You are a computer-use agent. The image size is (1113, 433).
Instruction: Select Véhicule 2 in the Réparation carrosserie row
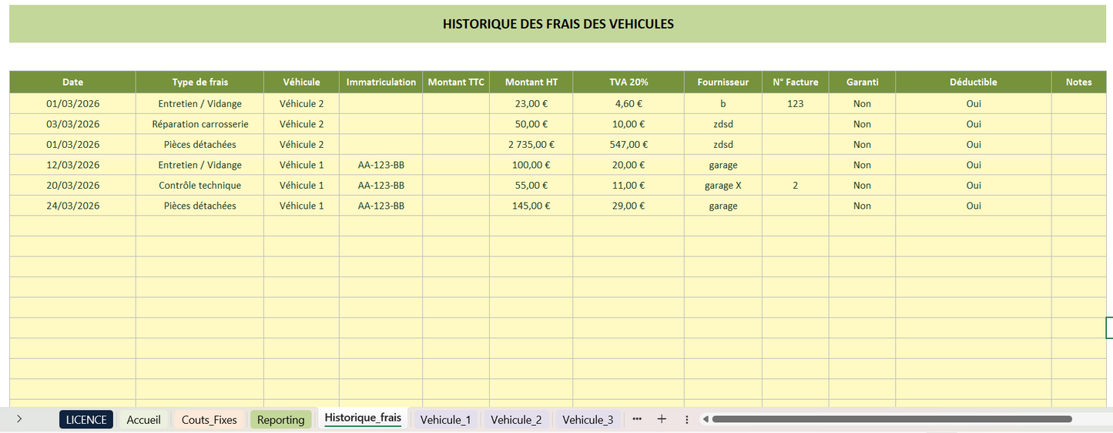(x=301, y=124)
